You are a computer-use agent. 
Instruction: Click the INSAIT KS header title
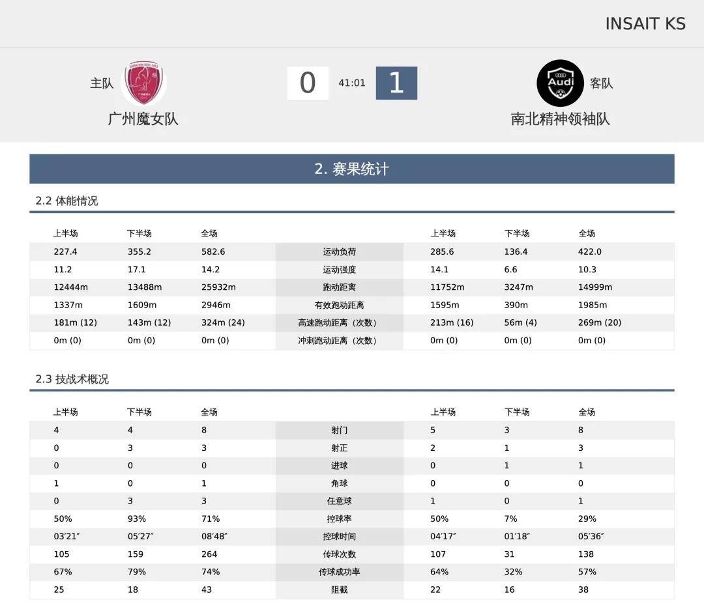(x=645, y=23)
